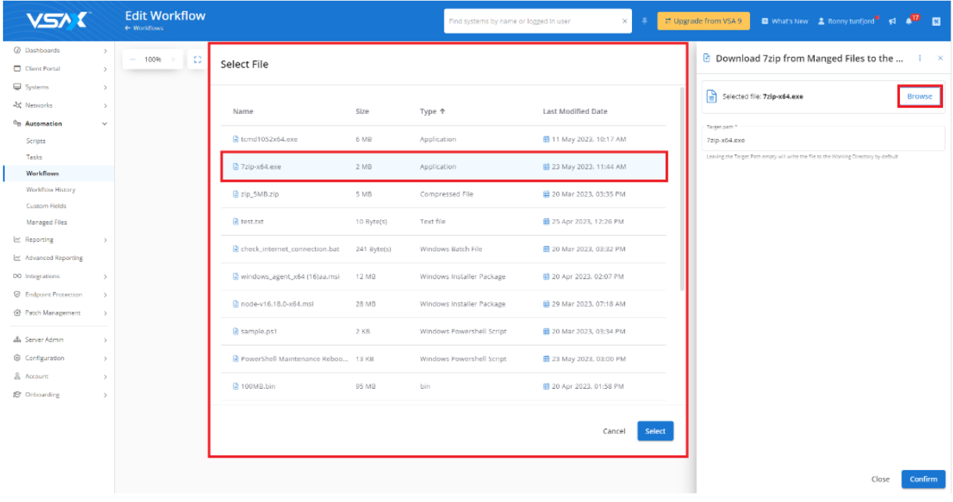Click the VSA X logo
This screenshot has width=953, height=502.
[x=59, y=20]
